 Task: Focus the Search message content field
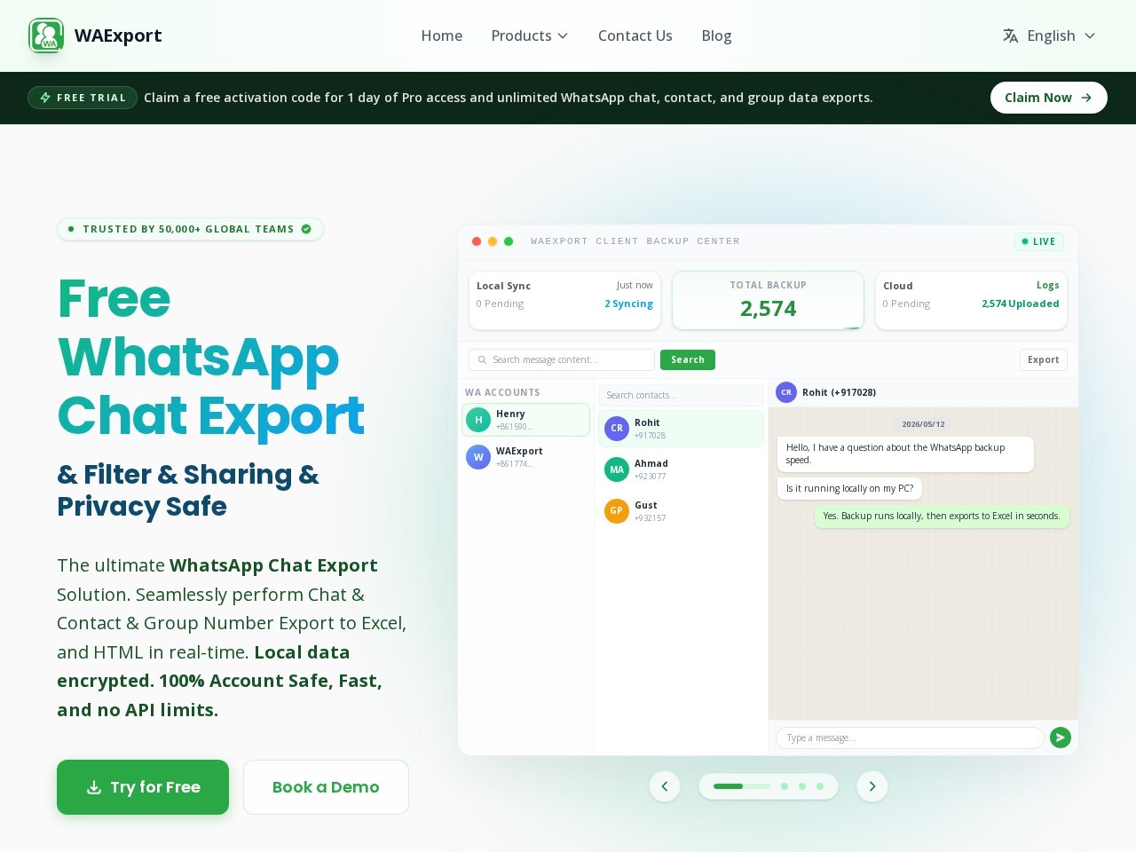(x=562, y=359)
